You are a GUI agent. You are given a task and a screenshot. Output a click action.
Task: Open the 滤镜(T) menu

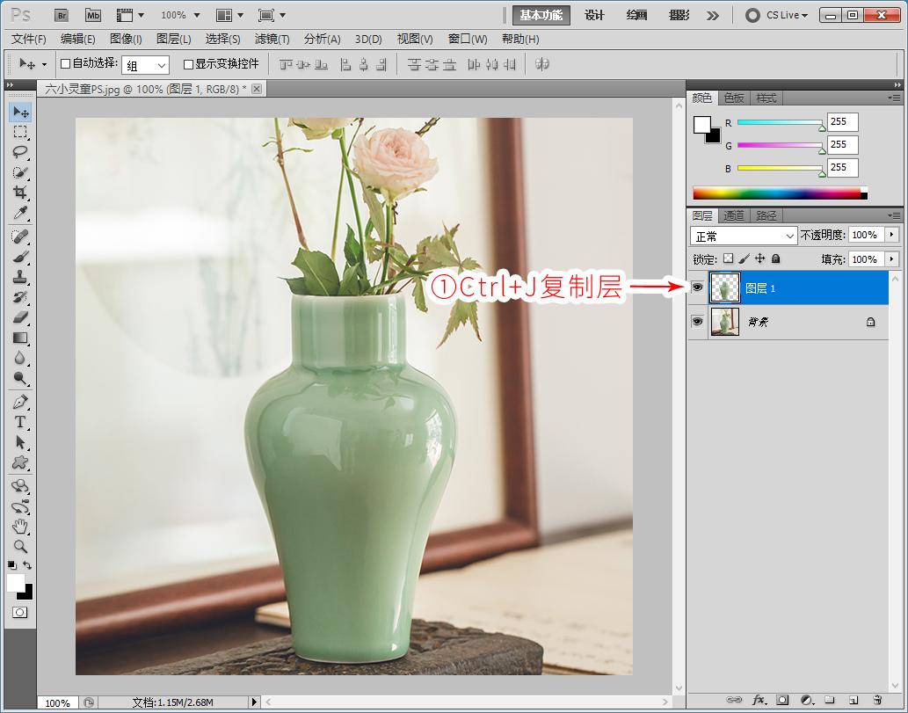[272, 40]
